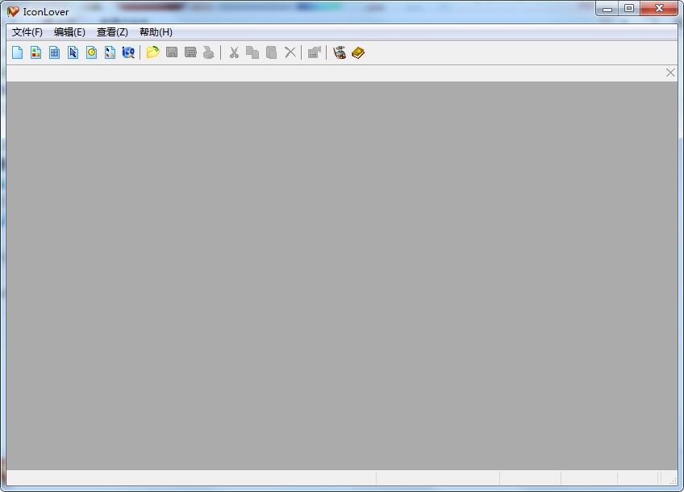Select the Save As toolbar icon

pos(189,52)
